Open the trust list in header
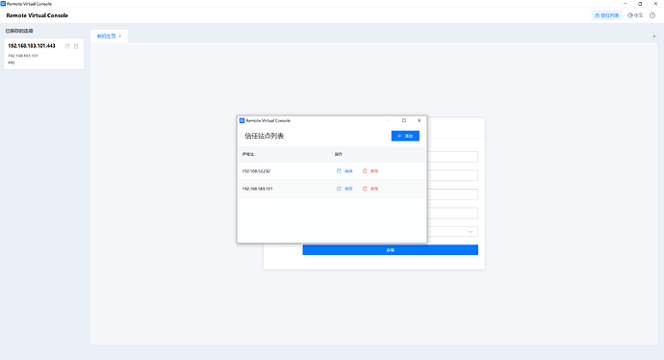This screenshot has width=664, height=360. tap(607, 15)
